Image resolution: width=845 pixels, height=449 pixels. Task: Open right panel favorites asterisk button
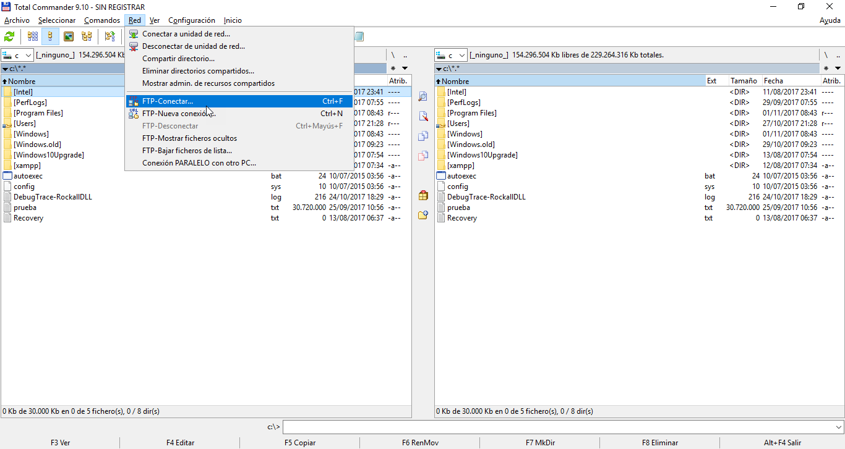pyautogui.click(x=826, y=68)
